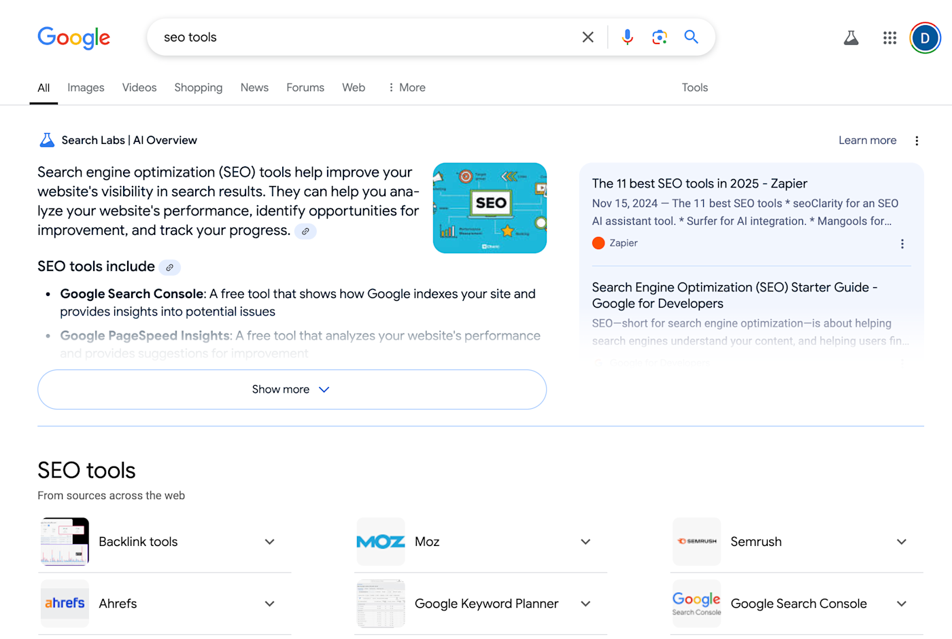
Task: Click the 'SEO tools' section heading
Action: (x=86, y=471)
